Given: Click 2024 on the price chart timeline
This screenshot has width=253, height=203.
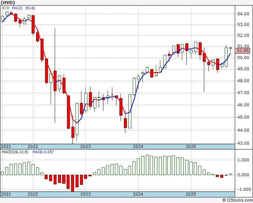Looking at the screenshot, I should (138, 146).
